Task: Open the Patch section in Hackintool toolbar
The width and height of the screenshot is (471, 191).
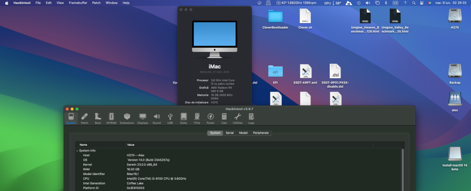Action: pos(84,118)
